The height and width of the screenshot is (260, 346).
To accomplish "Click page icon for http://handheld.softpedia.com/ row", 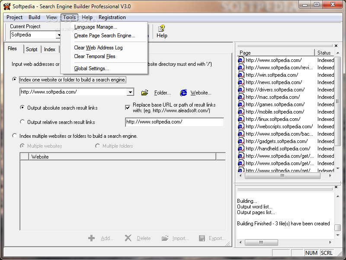I will 241,149.
